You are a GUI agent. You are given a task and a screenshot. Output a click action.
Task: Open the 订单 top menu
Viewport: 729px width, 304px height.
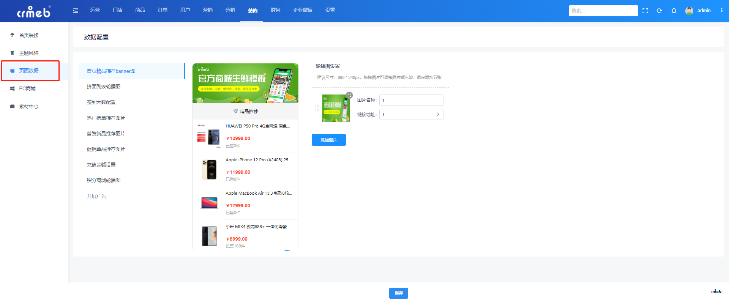(x=163, y=10)
